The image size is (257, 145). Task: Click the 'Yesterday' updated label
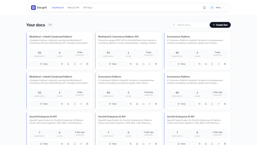[148, 92]
